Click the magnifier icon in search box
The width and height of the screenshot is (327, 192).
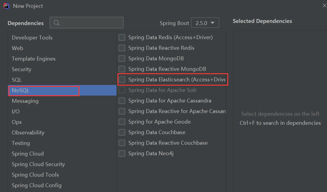[56, 23]
